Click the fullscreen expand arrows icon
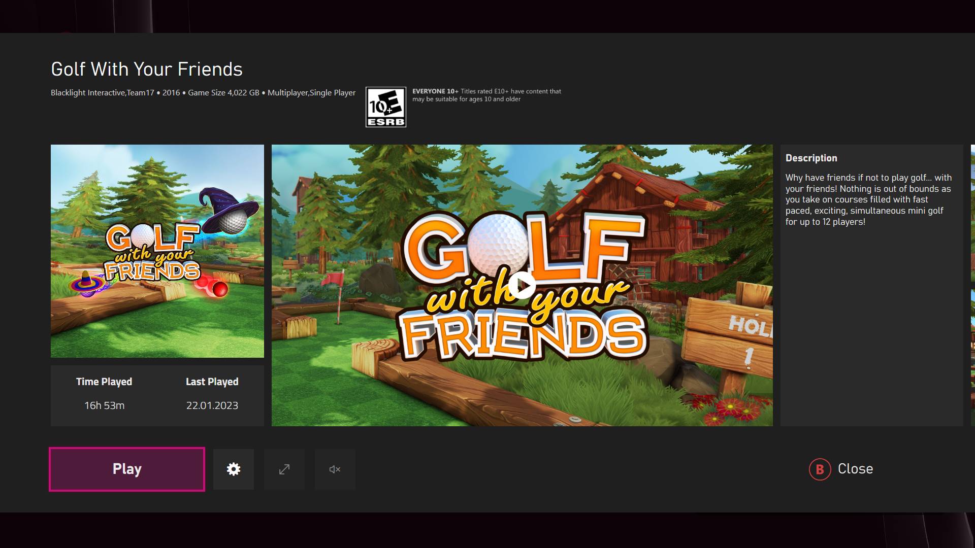 284,469
